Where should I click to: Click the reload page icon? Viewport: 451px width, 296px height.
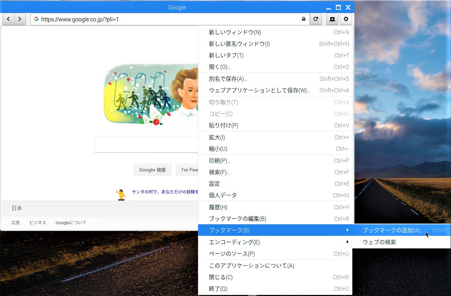pos(316,19)
